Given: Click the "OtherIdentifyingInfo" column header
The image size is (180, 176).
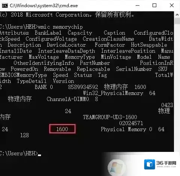Looking at the screenshot, I should click(44, 63).
